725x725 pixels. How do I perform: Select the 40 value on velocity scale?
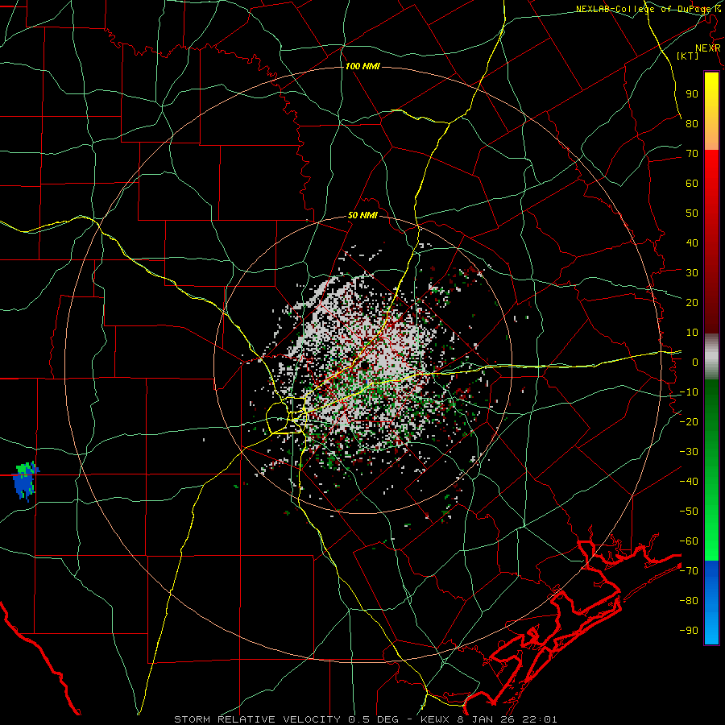tap(692, 242)
